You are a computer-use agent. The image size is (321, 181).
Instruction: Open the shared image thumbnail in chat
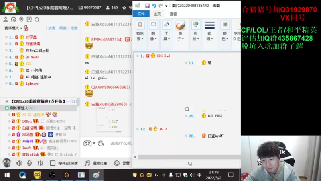coord(109,120)
